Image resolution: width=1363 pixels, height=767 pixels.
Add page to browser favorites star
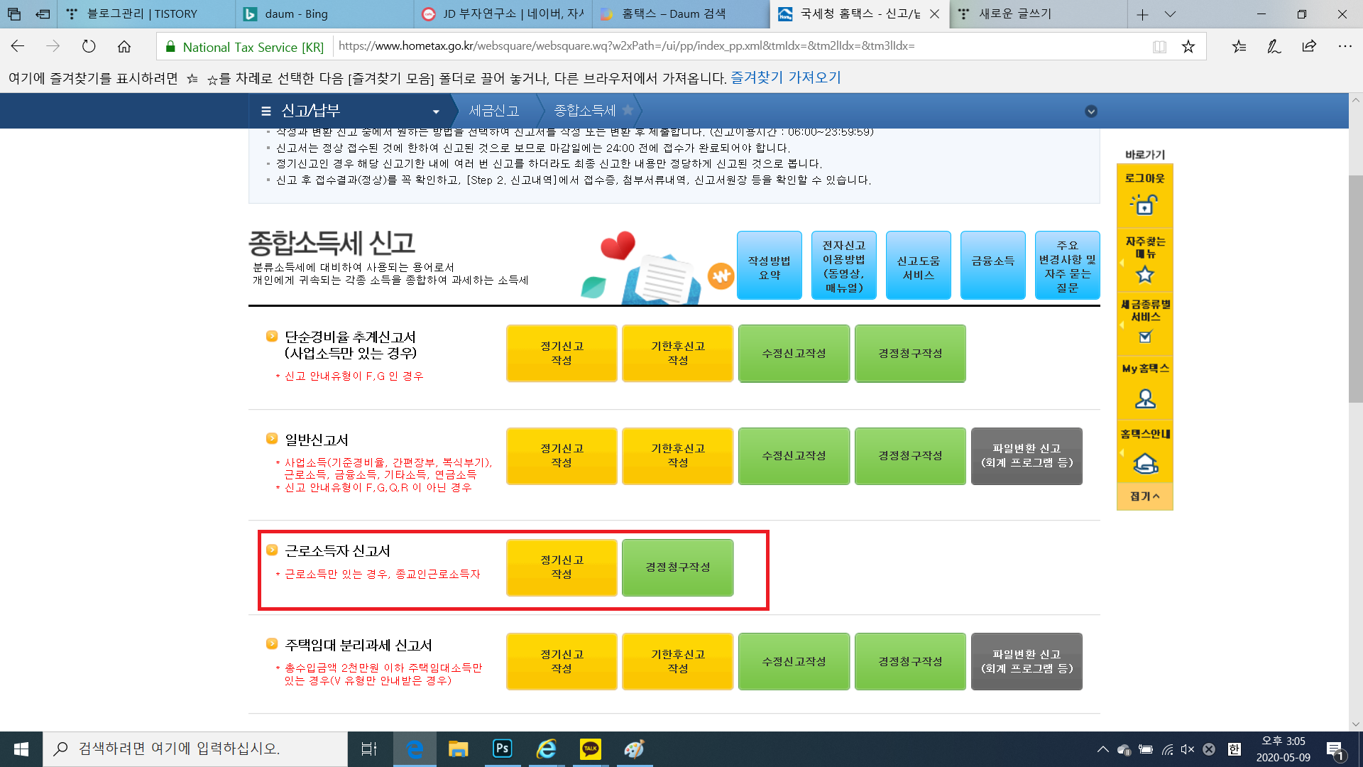[x=1188, y=47]
